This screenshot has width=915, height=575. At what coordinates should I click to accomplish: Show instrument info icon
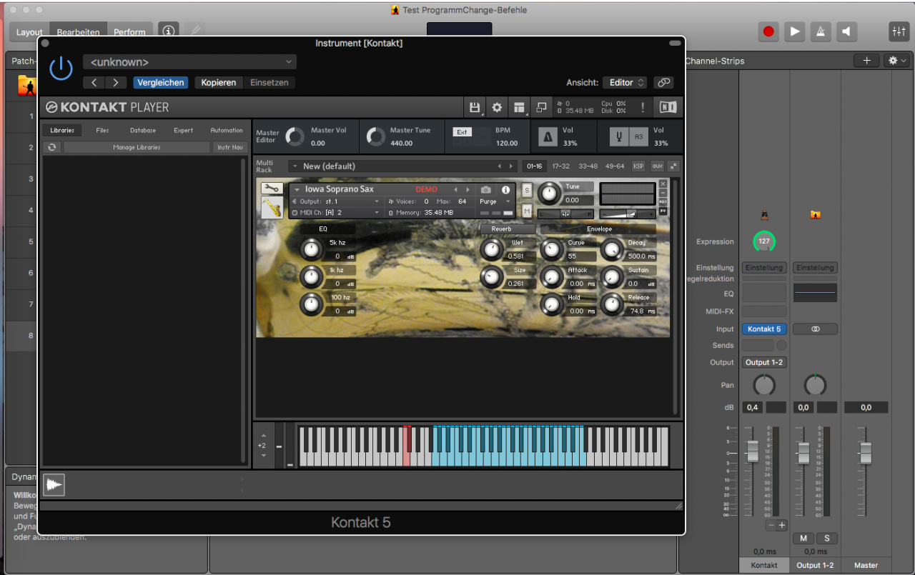pyautogui.click(x=506, y=190)
